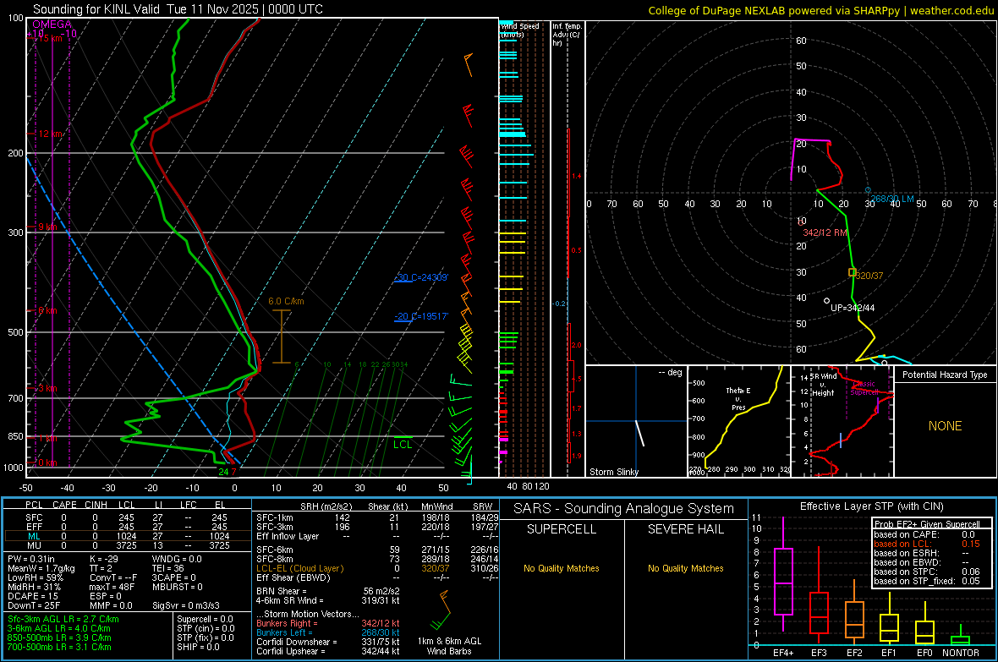Click the 'BRN Shear =' row
Viewport: 998px width, 662px height.
pos(328,591)
